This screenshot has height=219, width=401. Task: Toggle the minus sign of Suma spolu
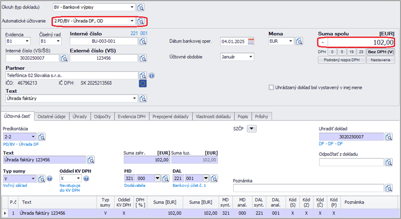pos(323,43)
